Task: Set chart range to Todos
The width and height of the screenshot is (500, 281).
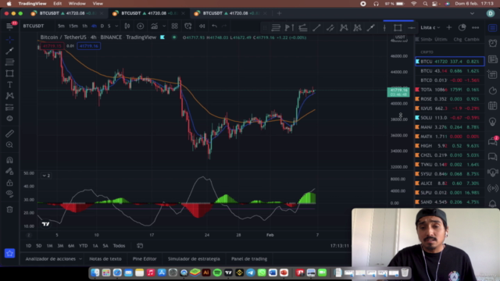Action: pyautogui.click(x=119, y=246)
